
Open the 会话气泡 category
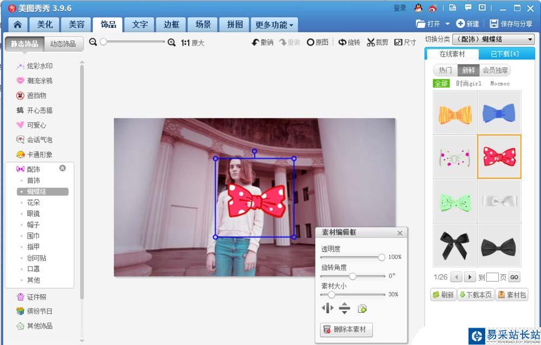[x=35, y=140]
